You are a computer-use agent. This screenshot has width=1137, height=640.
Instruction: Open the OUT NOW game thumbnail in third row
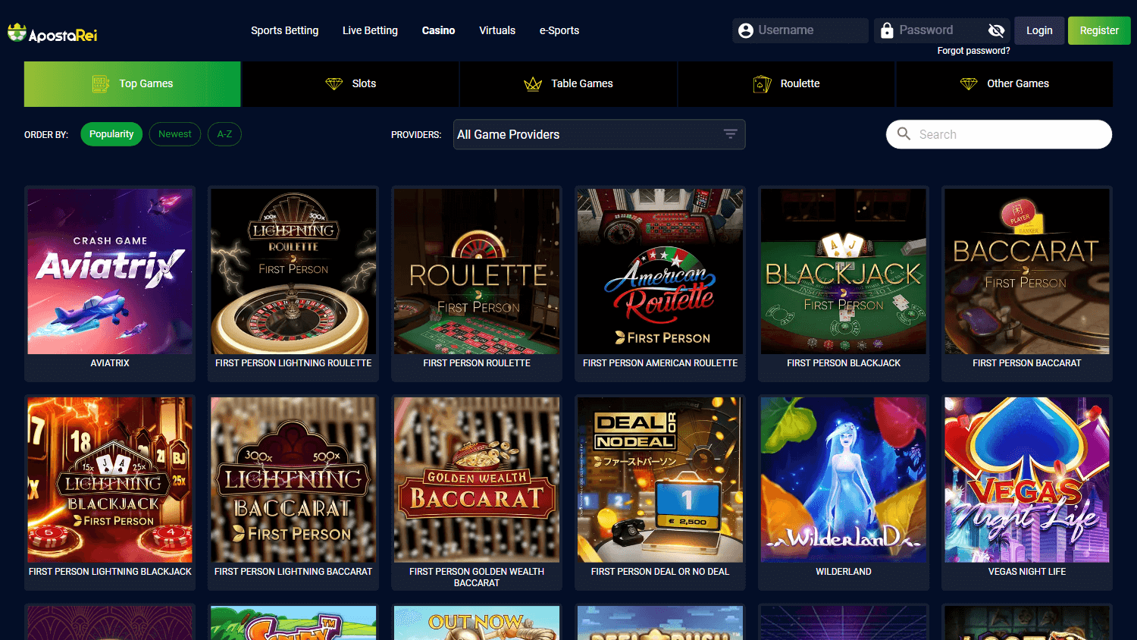477,623
